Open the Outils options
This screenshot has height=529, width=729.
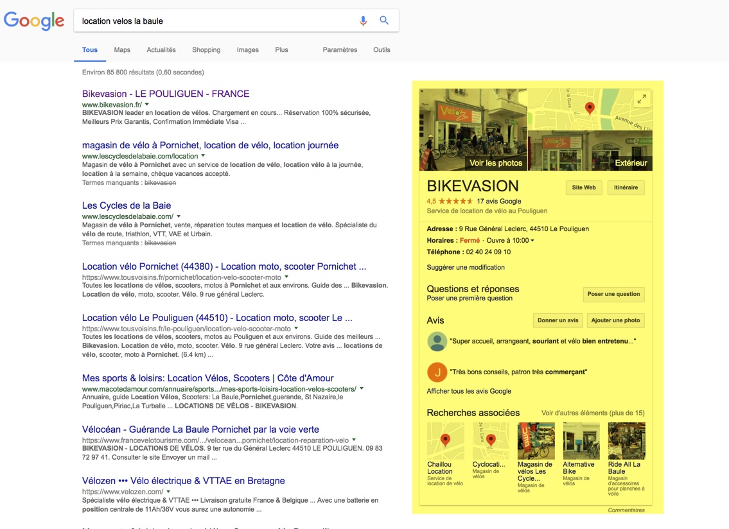(x=382, y=49)
